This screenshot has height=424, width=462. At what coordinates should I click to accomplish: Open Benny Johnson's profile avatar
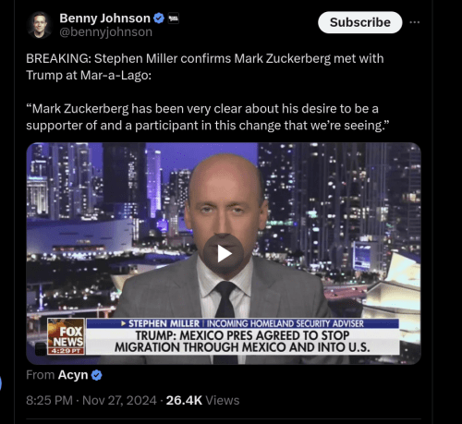(39, 25)
